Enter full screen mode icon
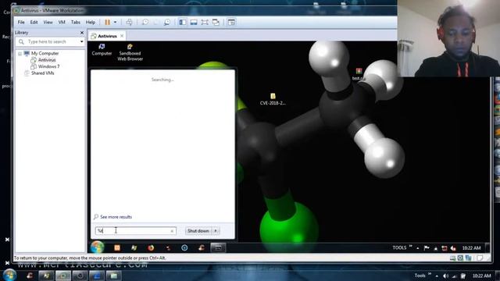The height and width of the screenshot is (281, 500). (205, 23)
